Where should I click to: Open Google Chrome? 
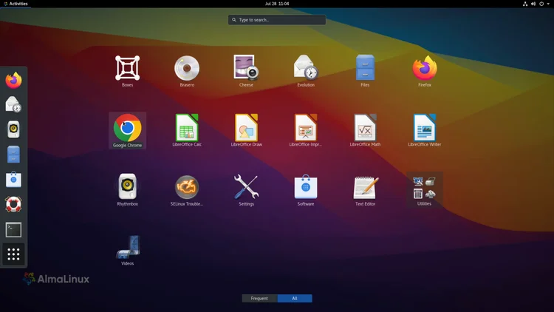(127, 131)
